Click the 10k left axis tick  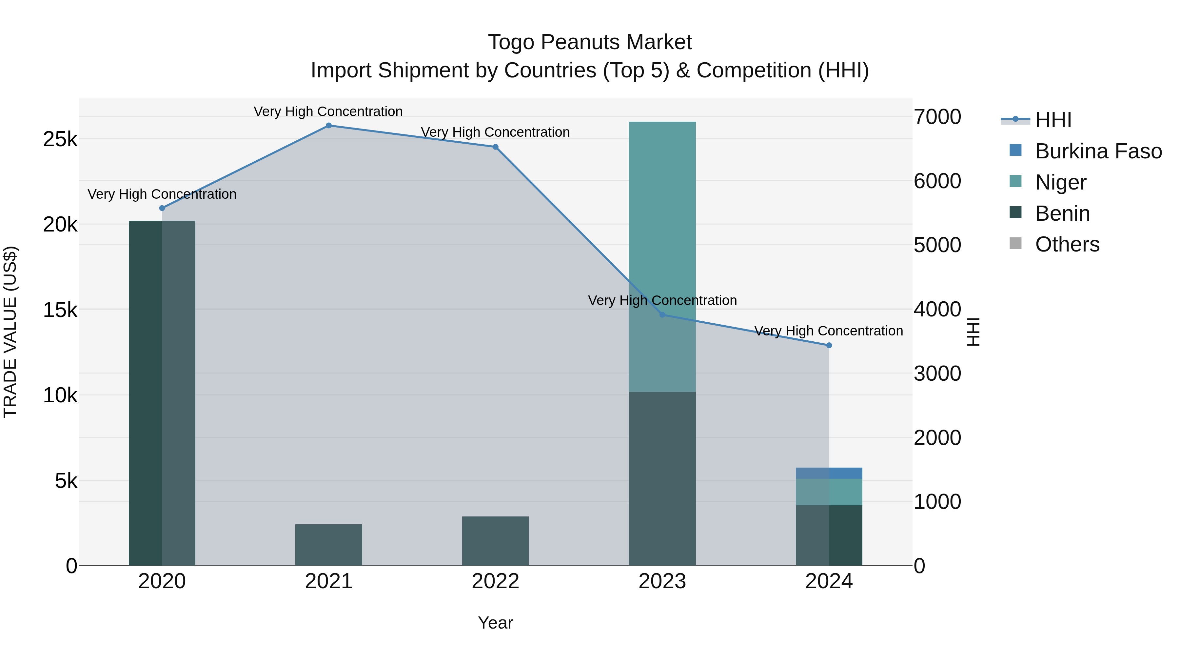[60, 395]
